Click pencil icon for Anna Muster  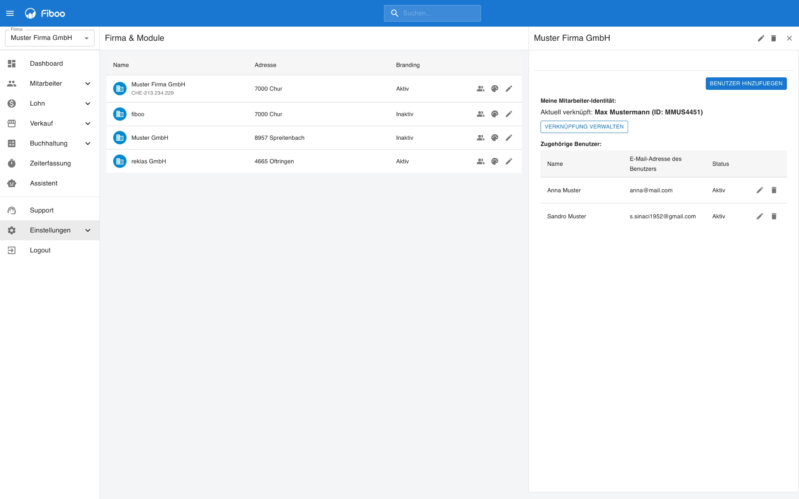click(759, 190)
